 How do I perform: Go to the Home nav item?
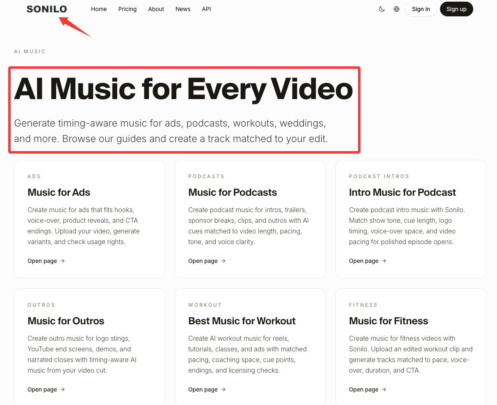point(99,9)
